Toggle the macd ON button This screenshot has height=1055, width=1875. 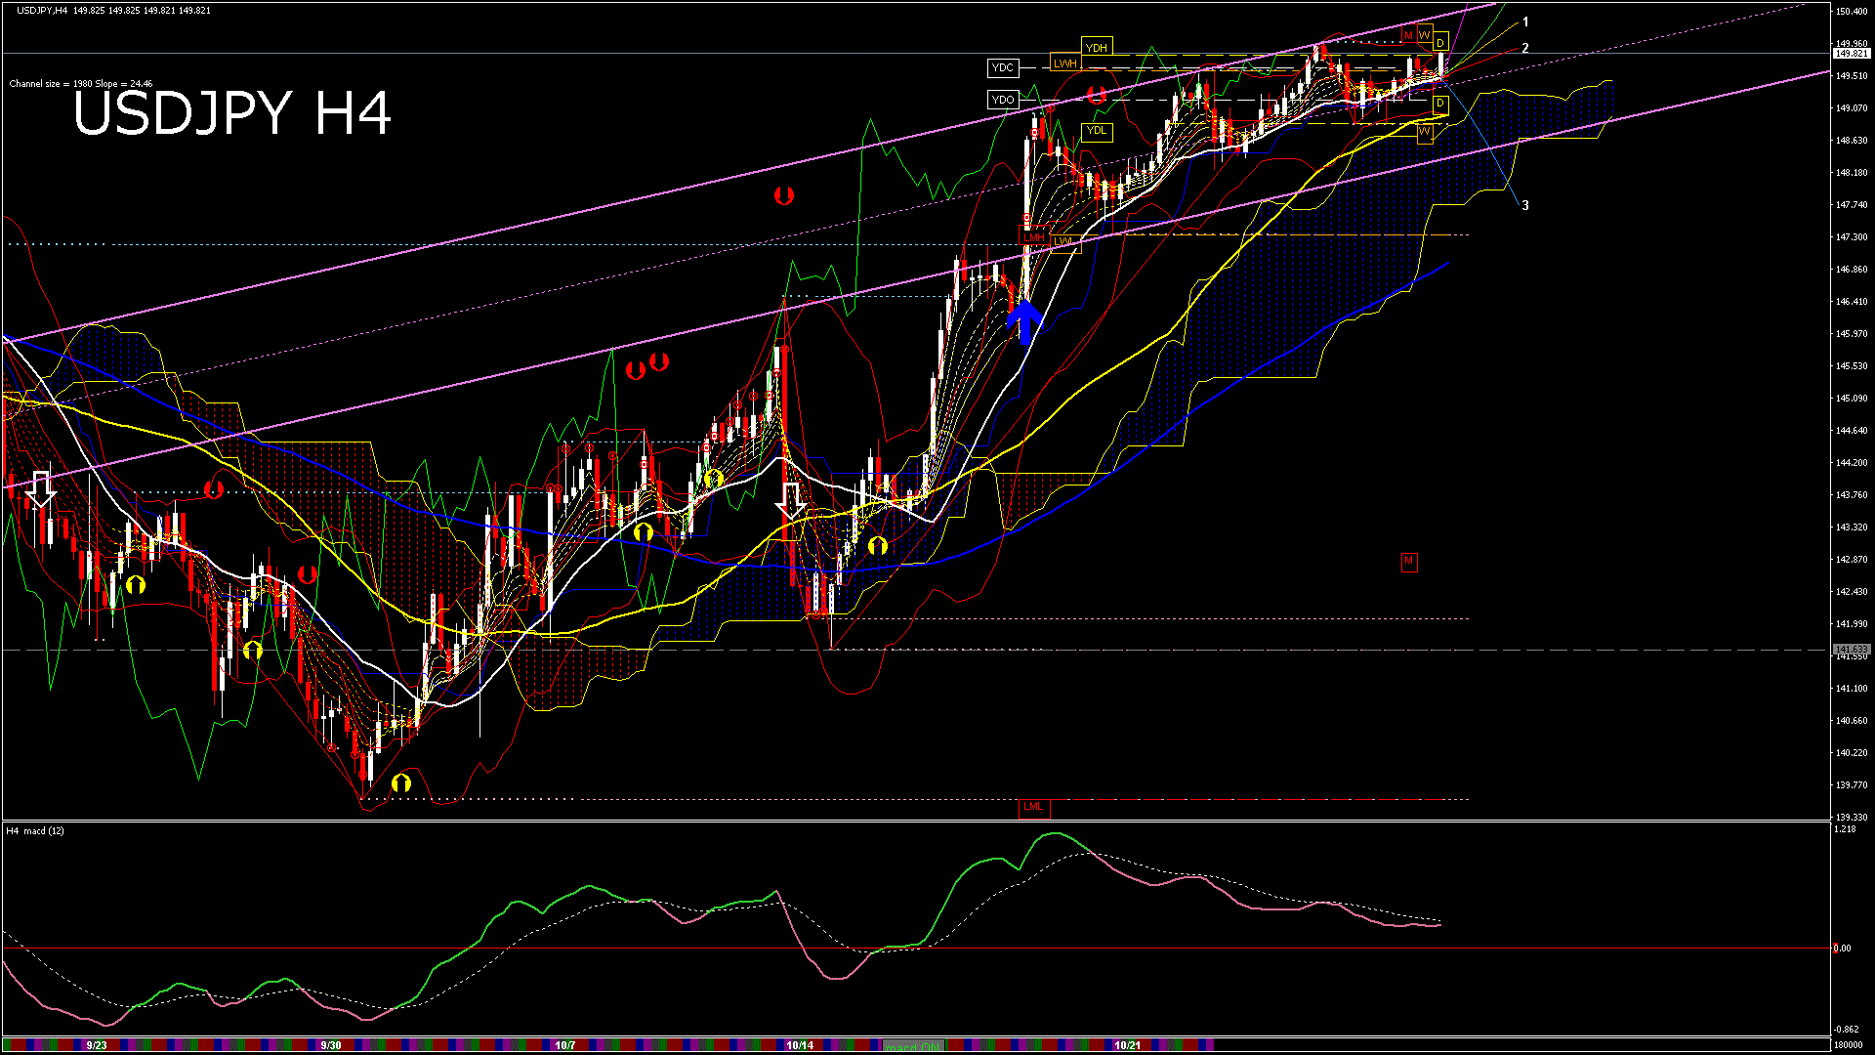click(913, 1046)
